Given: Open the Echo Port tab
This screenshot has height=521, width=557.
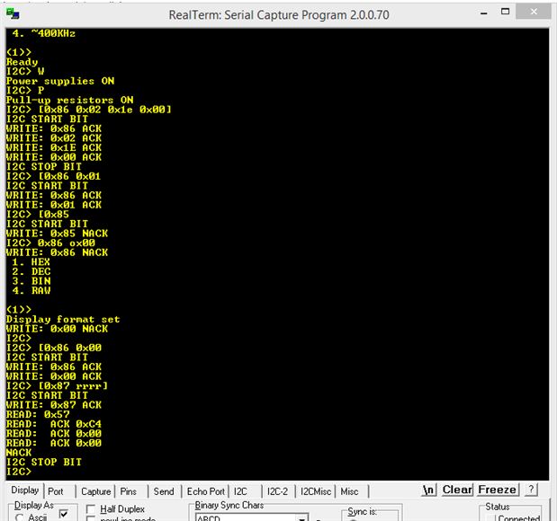Looking at the screenshot, I should point(206,491).
